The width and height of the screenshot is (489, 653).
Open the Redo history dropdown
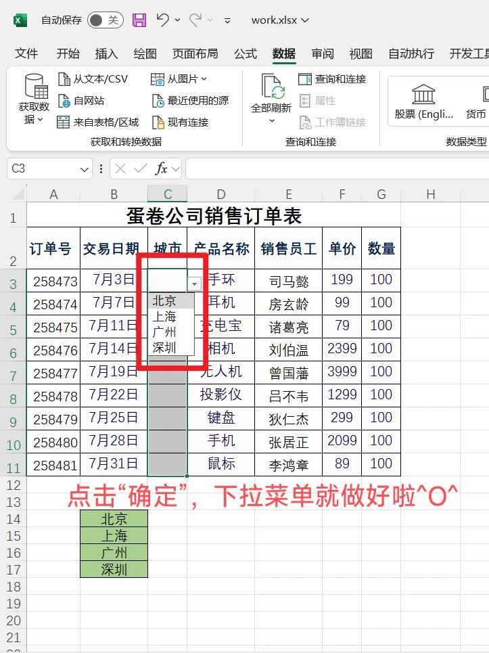click(210, 20)
